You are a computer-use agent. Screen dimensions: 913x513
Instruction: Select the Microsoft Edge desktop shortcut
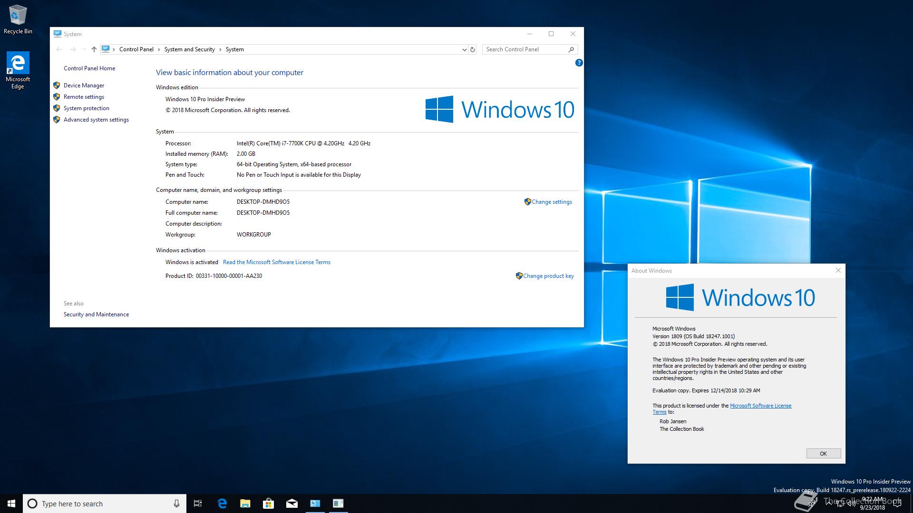click(18, 70)
